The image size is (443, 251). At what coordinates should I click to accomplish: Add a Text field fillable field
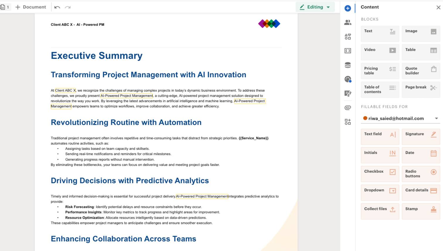pos(380,136)
